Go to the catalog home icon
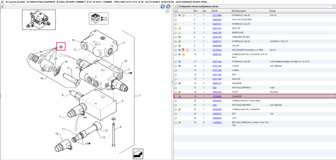 tap(2, 2)
